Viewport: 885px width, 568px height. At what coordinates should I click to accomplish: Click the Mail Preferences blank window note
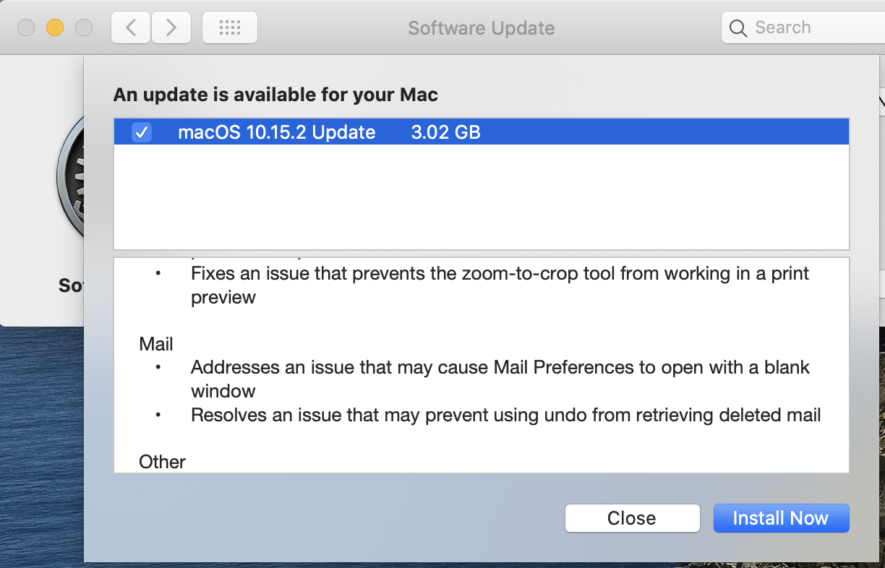500,367
